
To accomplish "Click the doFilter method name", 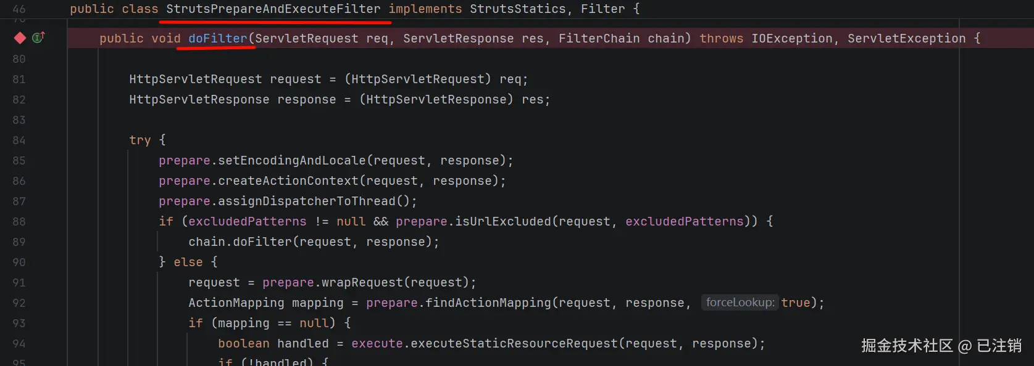I will pyautogui.click(x=218, y=38).
